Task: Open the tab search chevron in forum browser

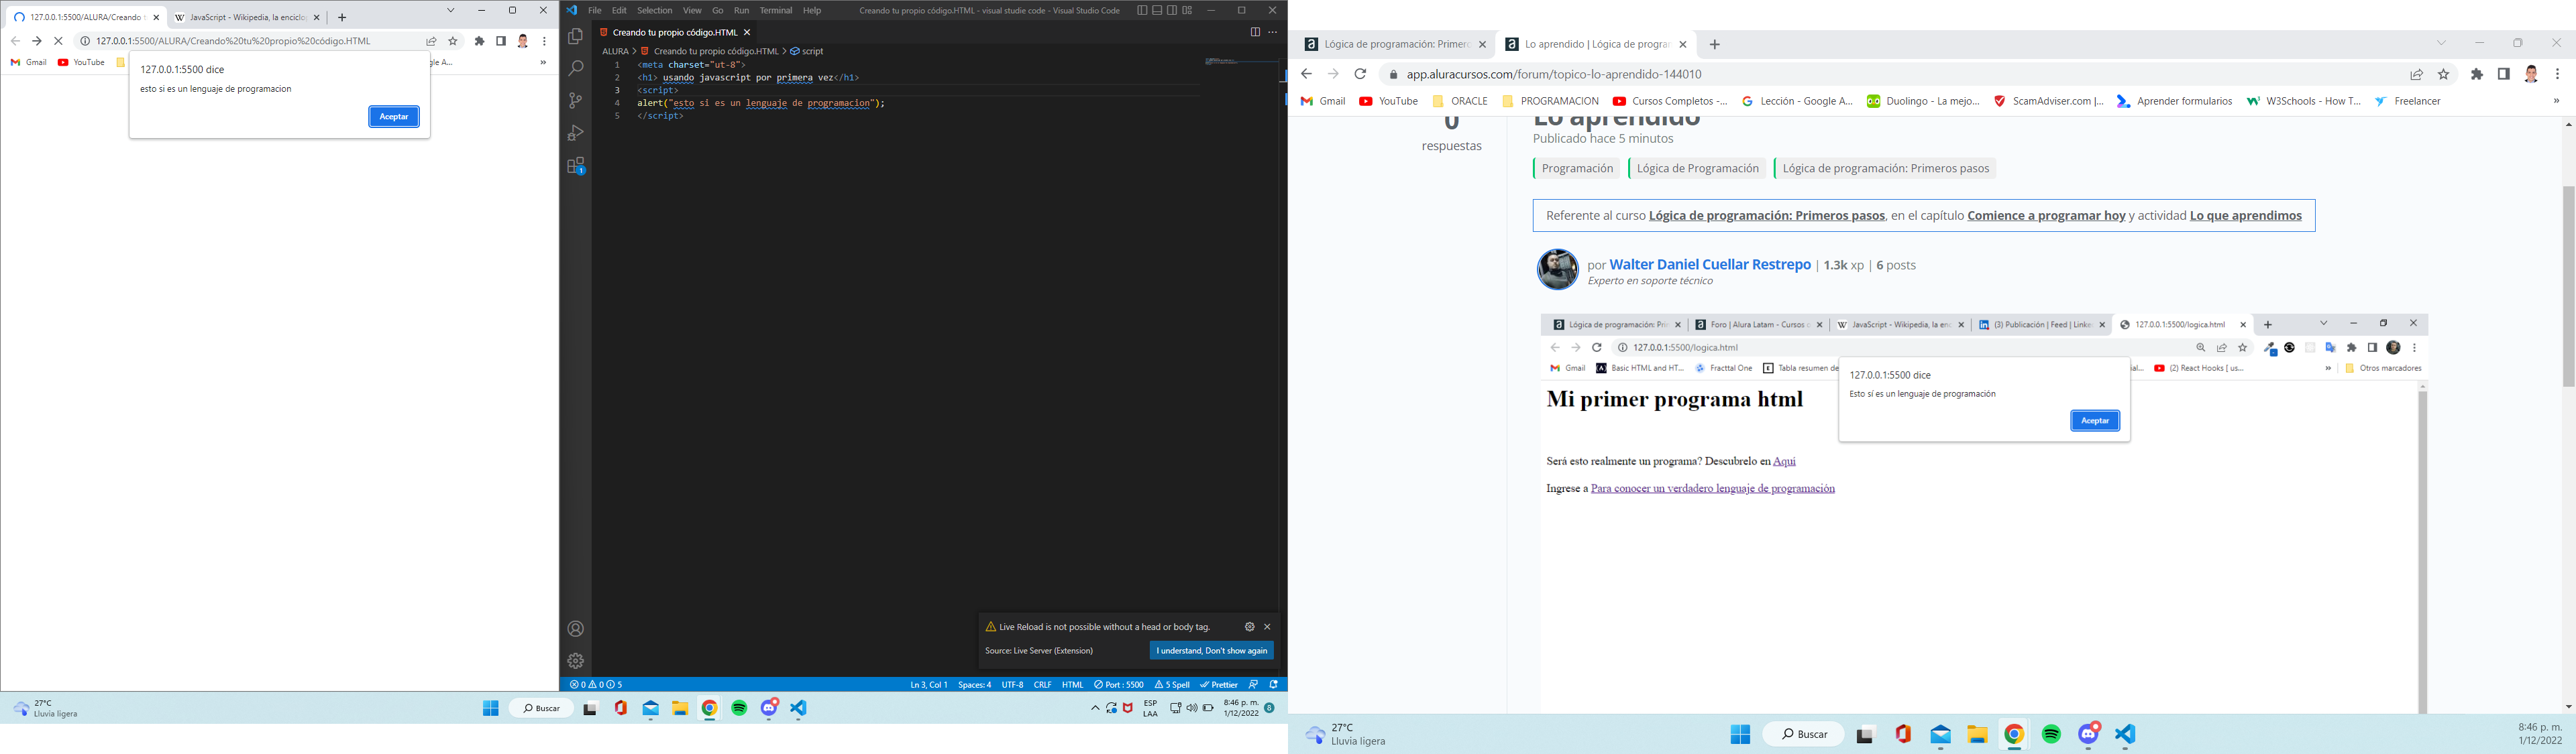Action: 2441,43
